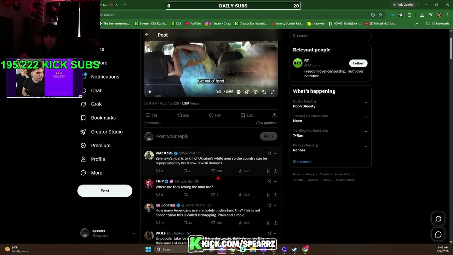Open options for Pooh Shiesty trend
The width and height of the screenshot is (453, 255).
[x=365, y=102]
